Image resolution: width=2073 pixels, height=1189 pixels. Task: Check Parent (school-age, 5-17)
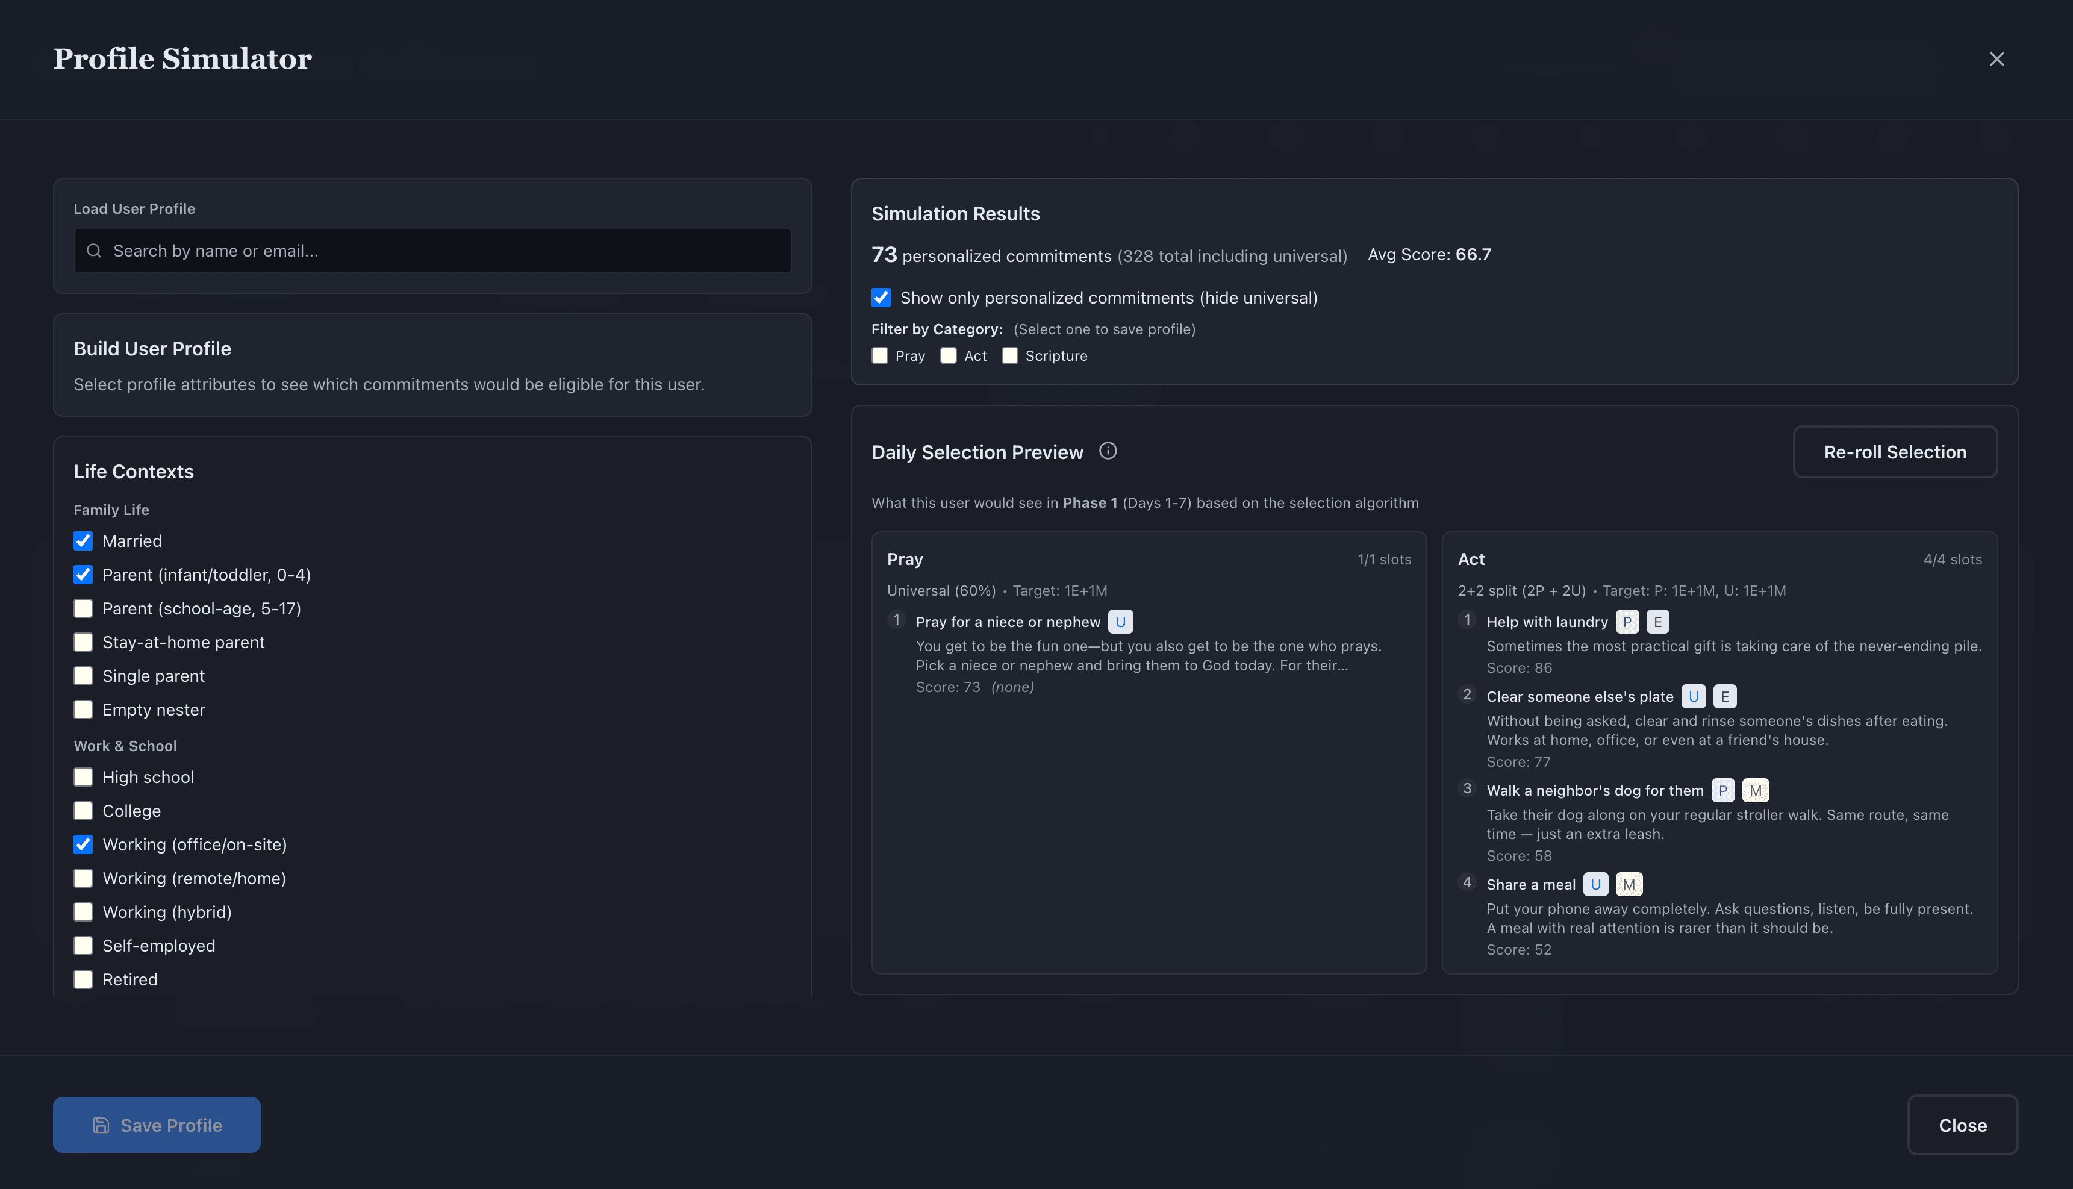(x=83, y=608)
